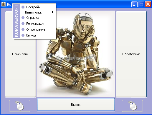Screen dimensions: 152x115
Task: Expand the Базы поиск submenu arrow
Action: coord(53,12)
